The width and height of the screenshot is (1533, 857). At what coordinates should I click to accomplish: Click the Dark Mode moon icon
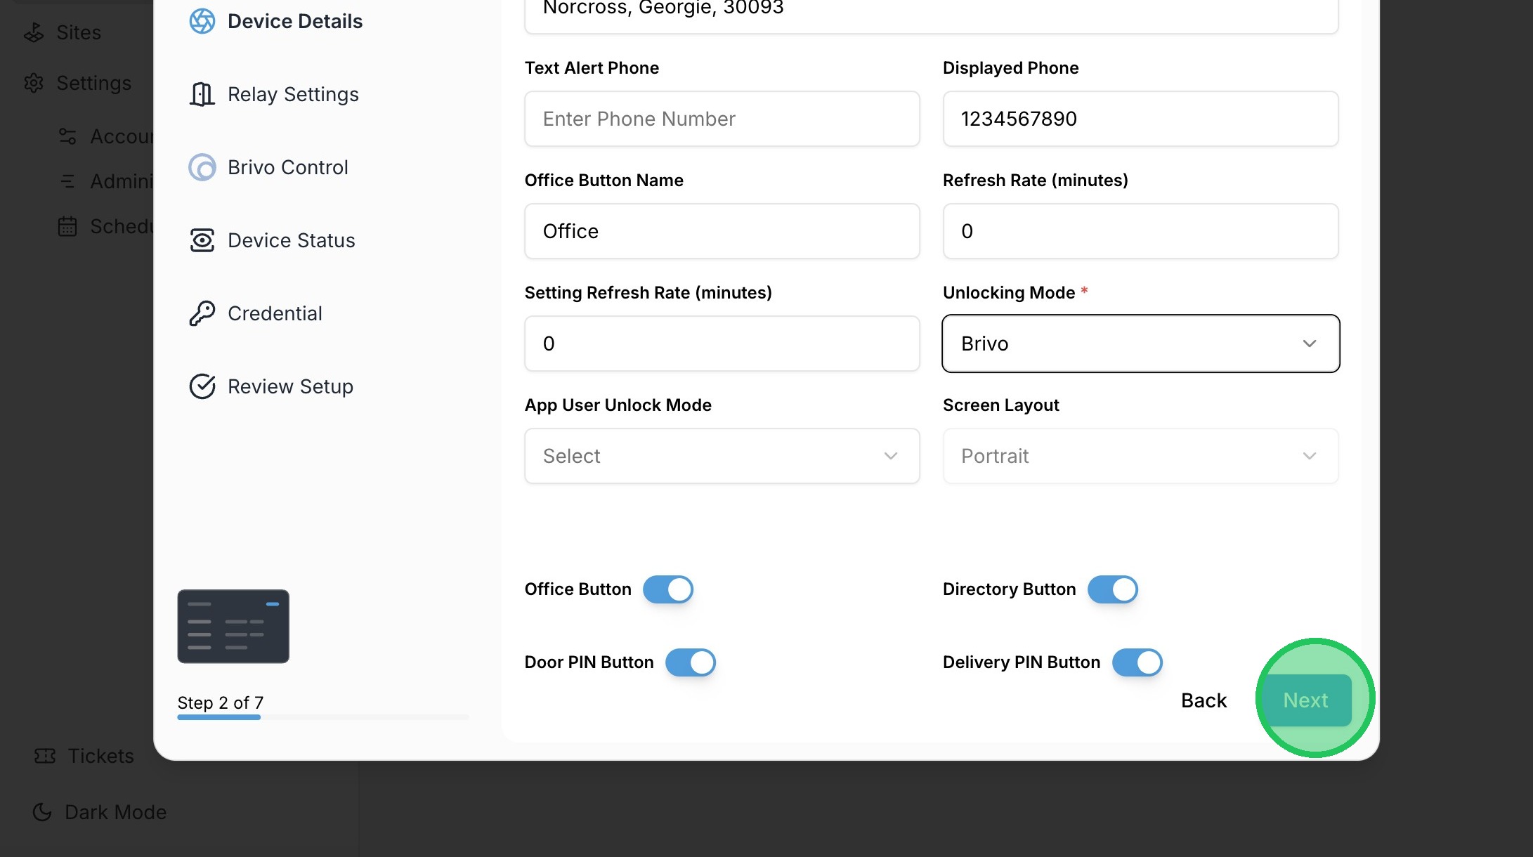[x=42, y=812]
